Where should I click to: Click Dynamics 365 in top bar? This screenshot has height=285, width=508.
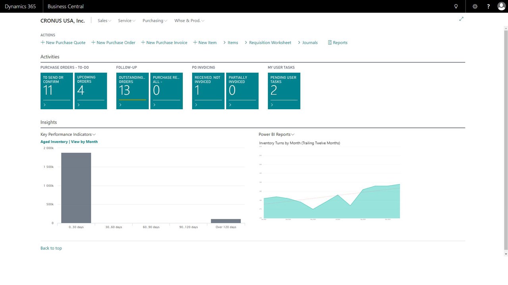click(20, 6)
